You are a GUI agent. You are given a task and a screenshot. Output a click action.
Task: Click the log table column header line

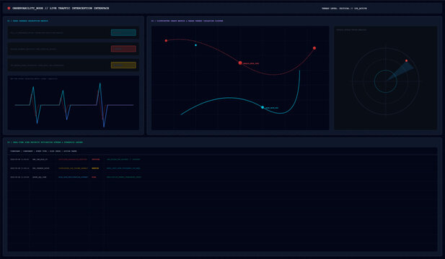coord(43,151)
